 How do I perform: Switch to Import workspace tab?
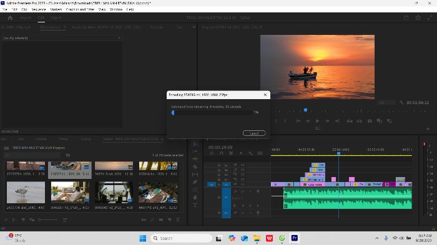coord(26,17)
